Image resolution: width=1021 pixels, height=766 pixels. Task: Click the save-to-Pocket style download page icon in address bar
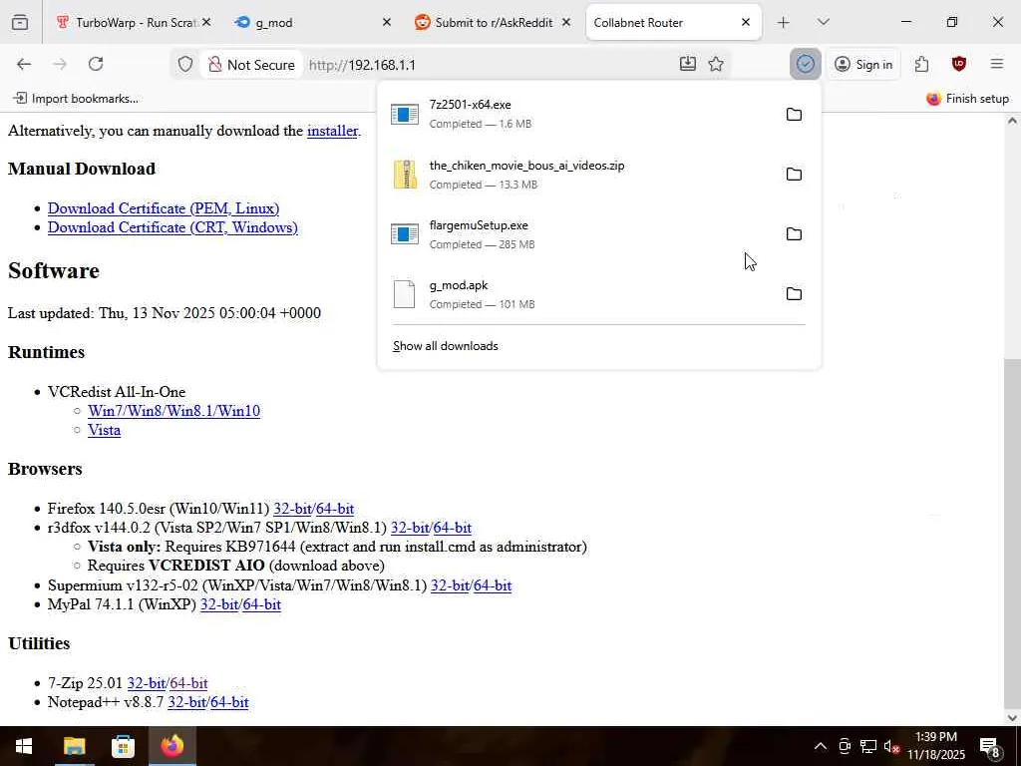coord(688,64)
